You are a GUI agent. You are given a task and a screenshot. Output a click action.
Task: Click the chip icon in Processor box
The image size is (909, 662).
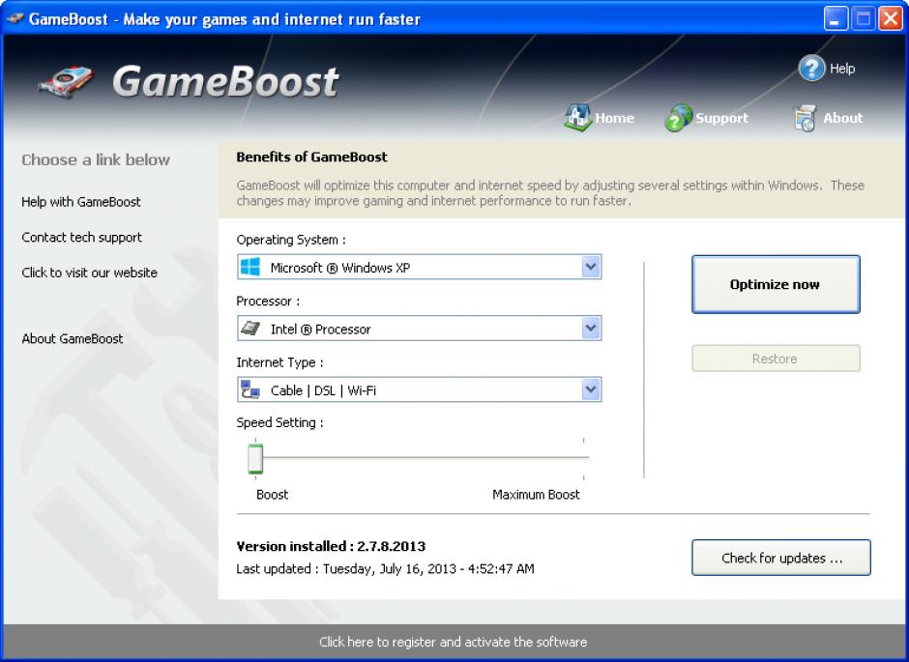click(x=250, y=329)
